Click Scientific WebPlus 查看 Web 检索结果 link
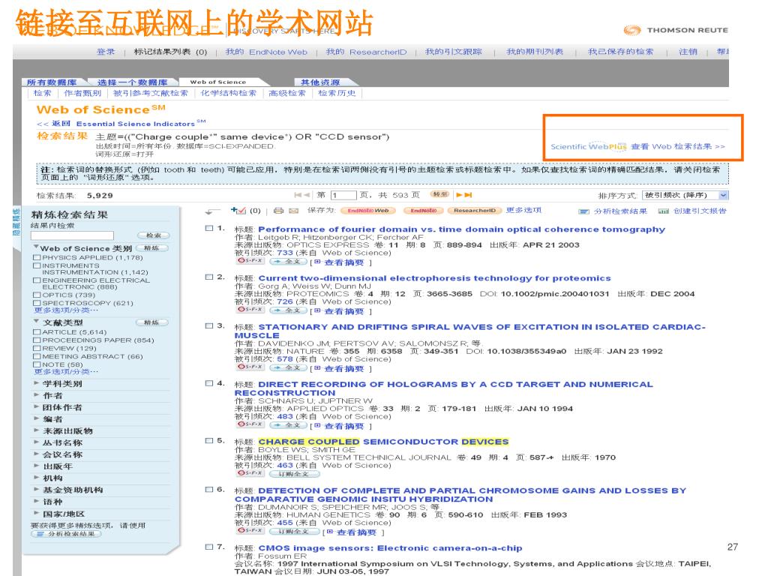Viewport: 768px width, 576px height. pos(637,146)
